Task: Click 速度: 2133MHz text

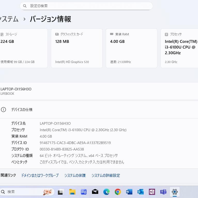Action: pos(120,62)
